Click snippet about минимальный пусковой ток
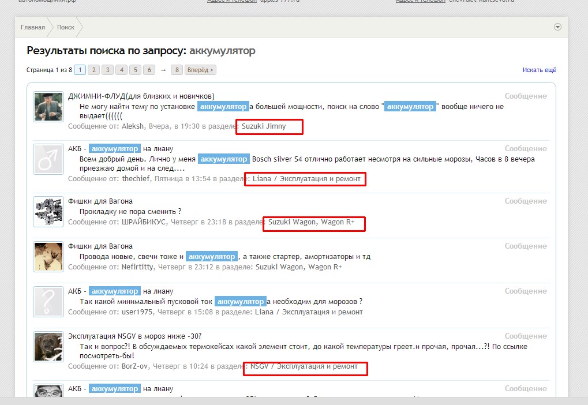588x405 pixels. [221, 302]
